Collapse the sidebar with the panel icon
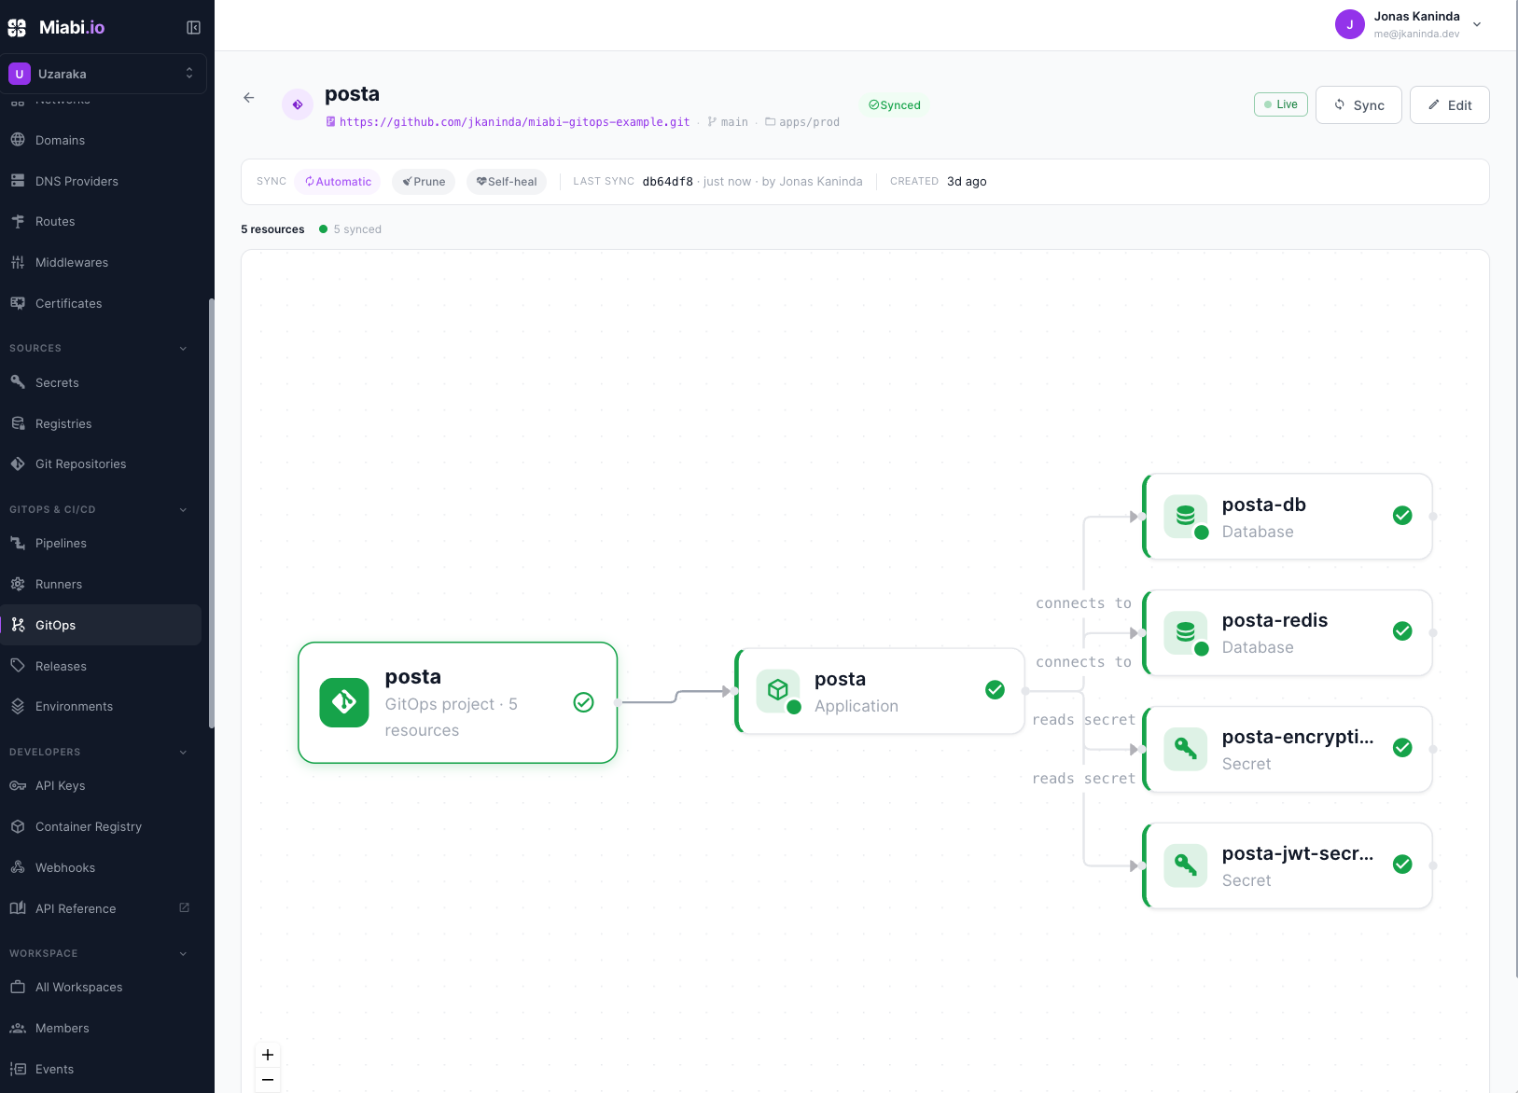1518x1093 pixels. click(x=193, y=28)
